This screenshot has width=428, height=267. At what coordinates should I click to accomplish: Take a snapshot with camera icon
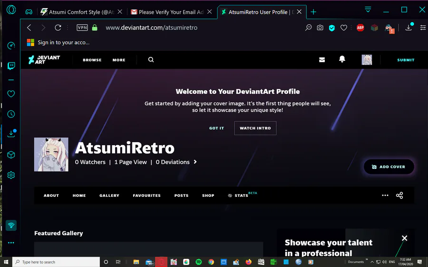(320, 28)
